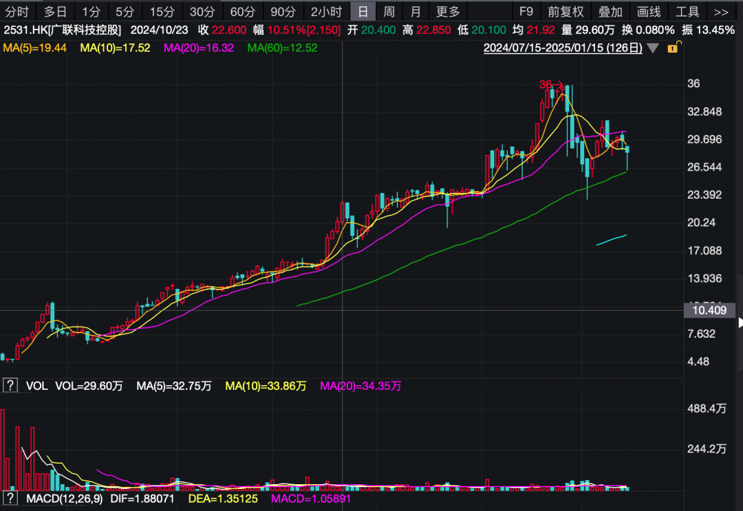Activate the 画线 drawing tool

point(649,12)
